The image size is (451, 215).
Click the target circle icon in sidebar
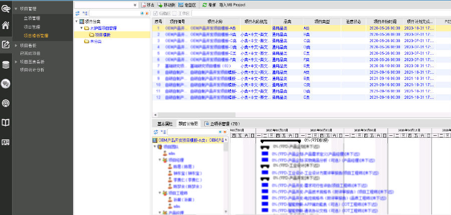pos(6,103)
